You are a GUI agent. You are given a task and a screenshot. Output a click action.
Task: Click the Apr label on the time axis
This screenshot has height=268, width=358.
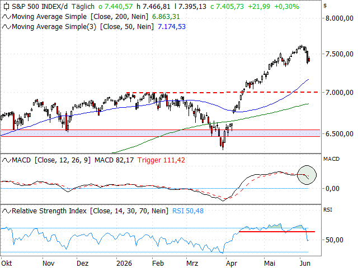click(x=232, y=264)
